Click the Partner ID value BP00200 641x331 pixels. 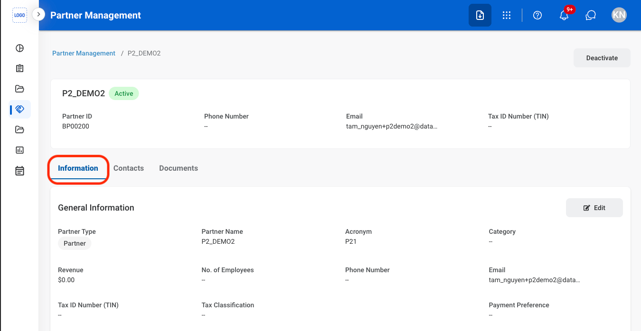point(75,127)
